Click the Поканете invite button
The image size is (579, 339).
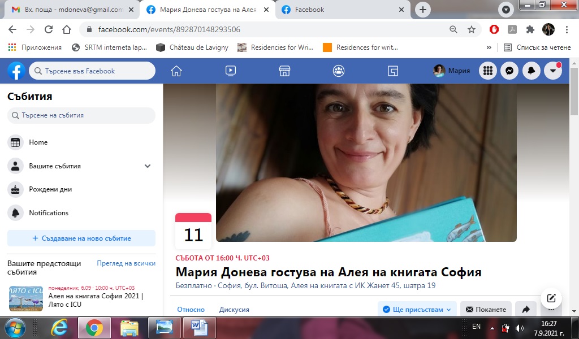point(486,309)
